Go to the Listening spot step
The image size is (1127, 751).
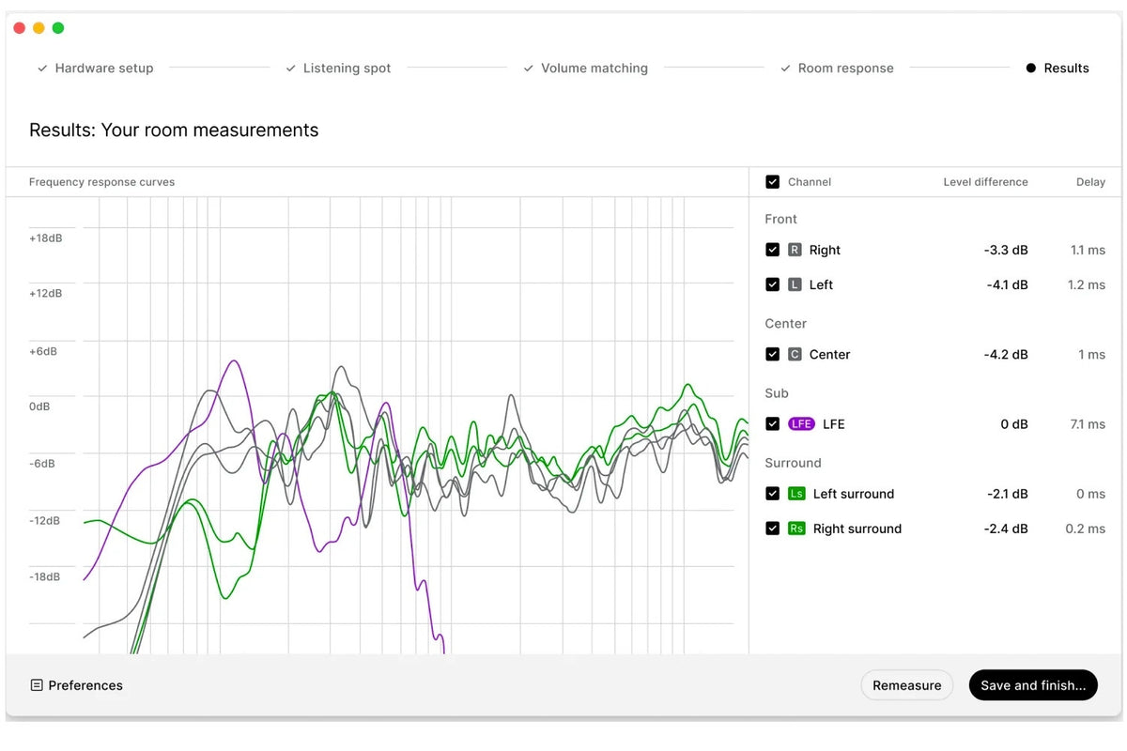pos(338,69)
